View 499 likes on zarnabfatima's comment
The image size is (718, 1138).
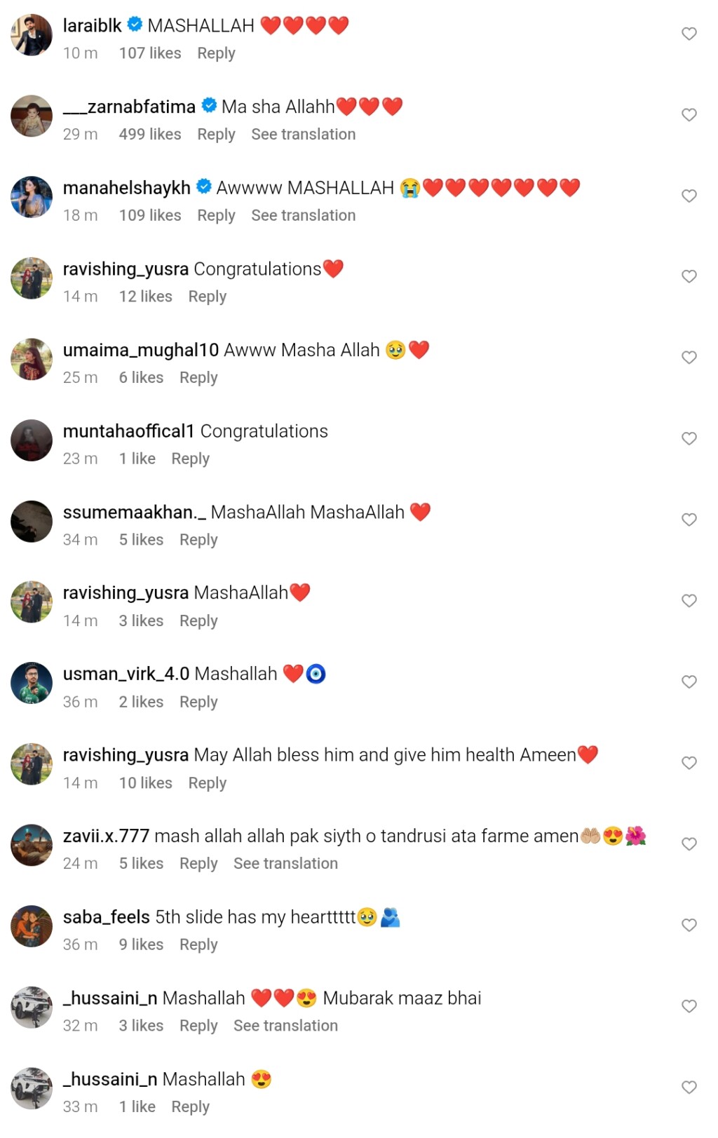coord(150,134)
